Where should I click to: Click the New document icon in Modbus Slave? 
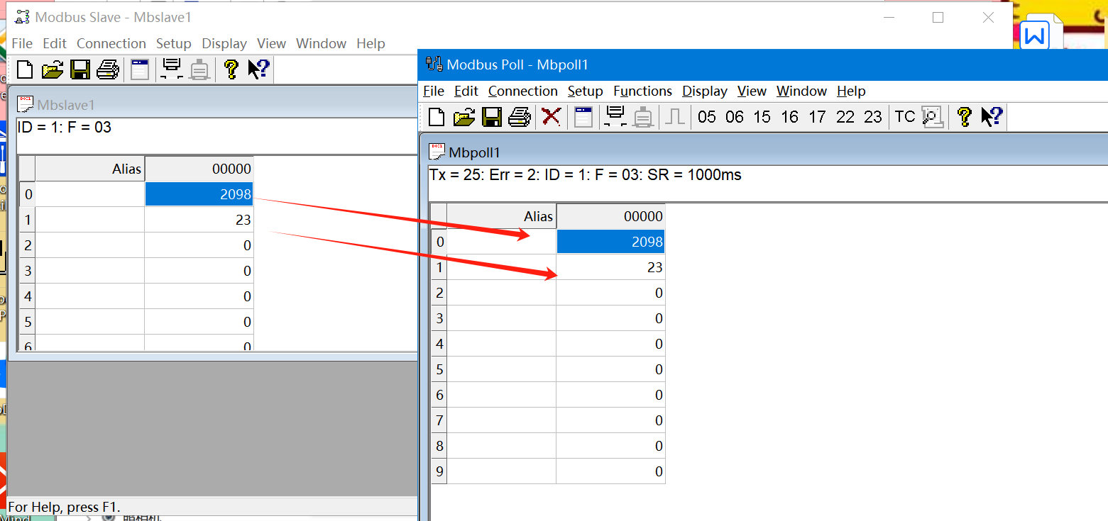point(25,69)
